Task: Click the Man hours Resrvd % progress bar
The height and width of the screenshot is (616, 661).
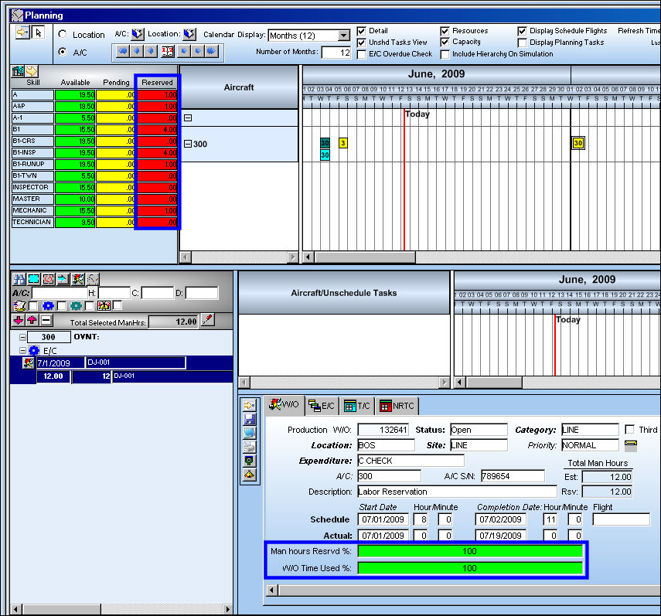Action: (470, 551)
